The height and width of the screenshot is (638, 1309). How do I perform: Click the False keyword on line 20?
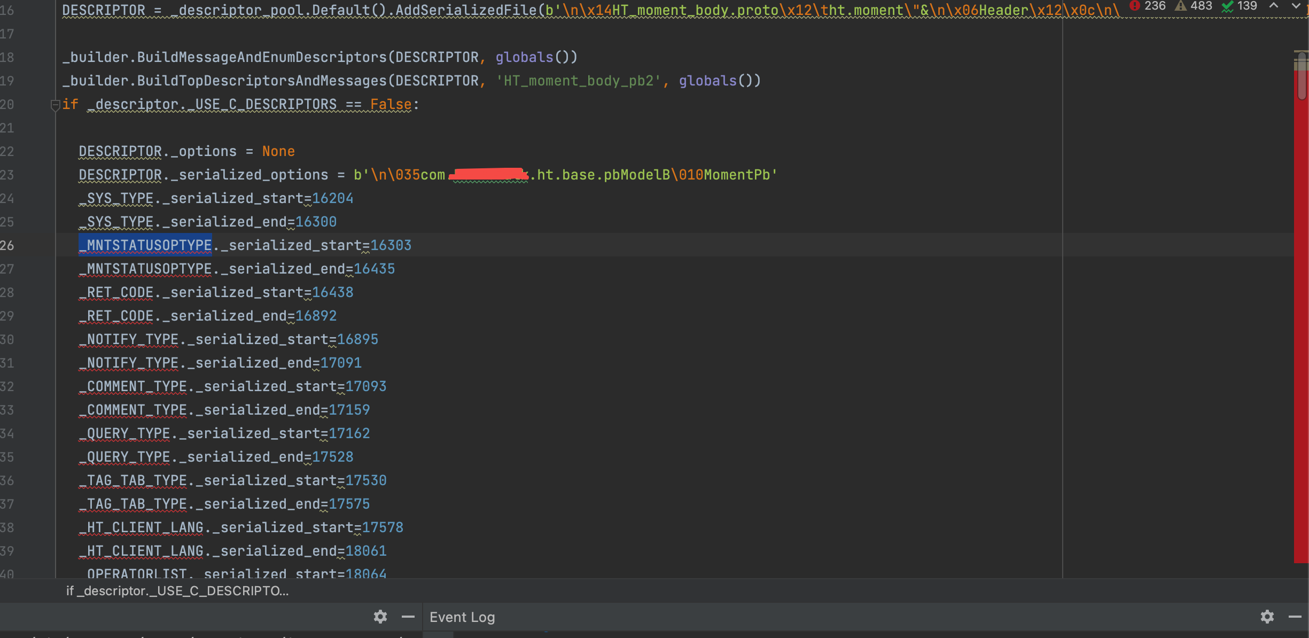390,105
